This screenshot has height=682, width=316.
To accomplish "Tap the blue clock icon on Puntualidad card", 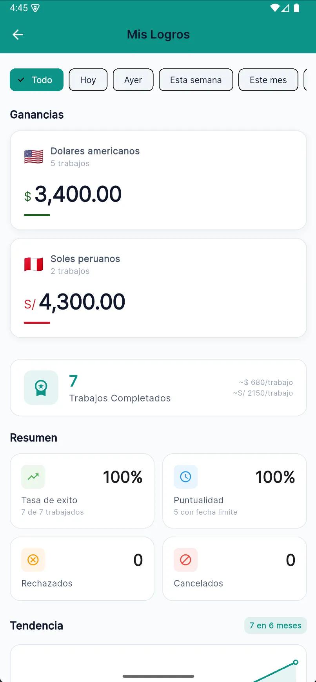I will pyautogui.click(x=185, y=477).
